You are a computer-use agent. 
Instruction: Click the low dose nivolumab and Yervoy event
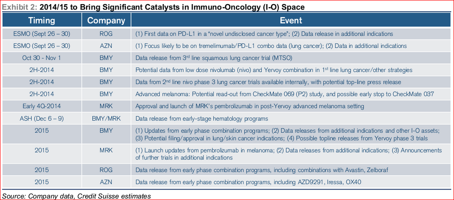274,70
